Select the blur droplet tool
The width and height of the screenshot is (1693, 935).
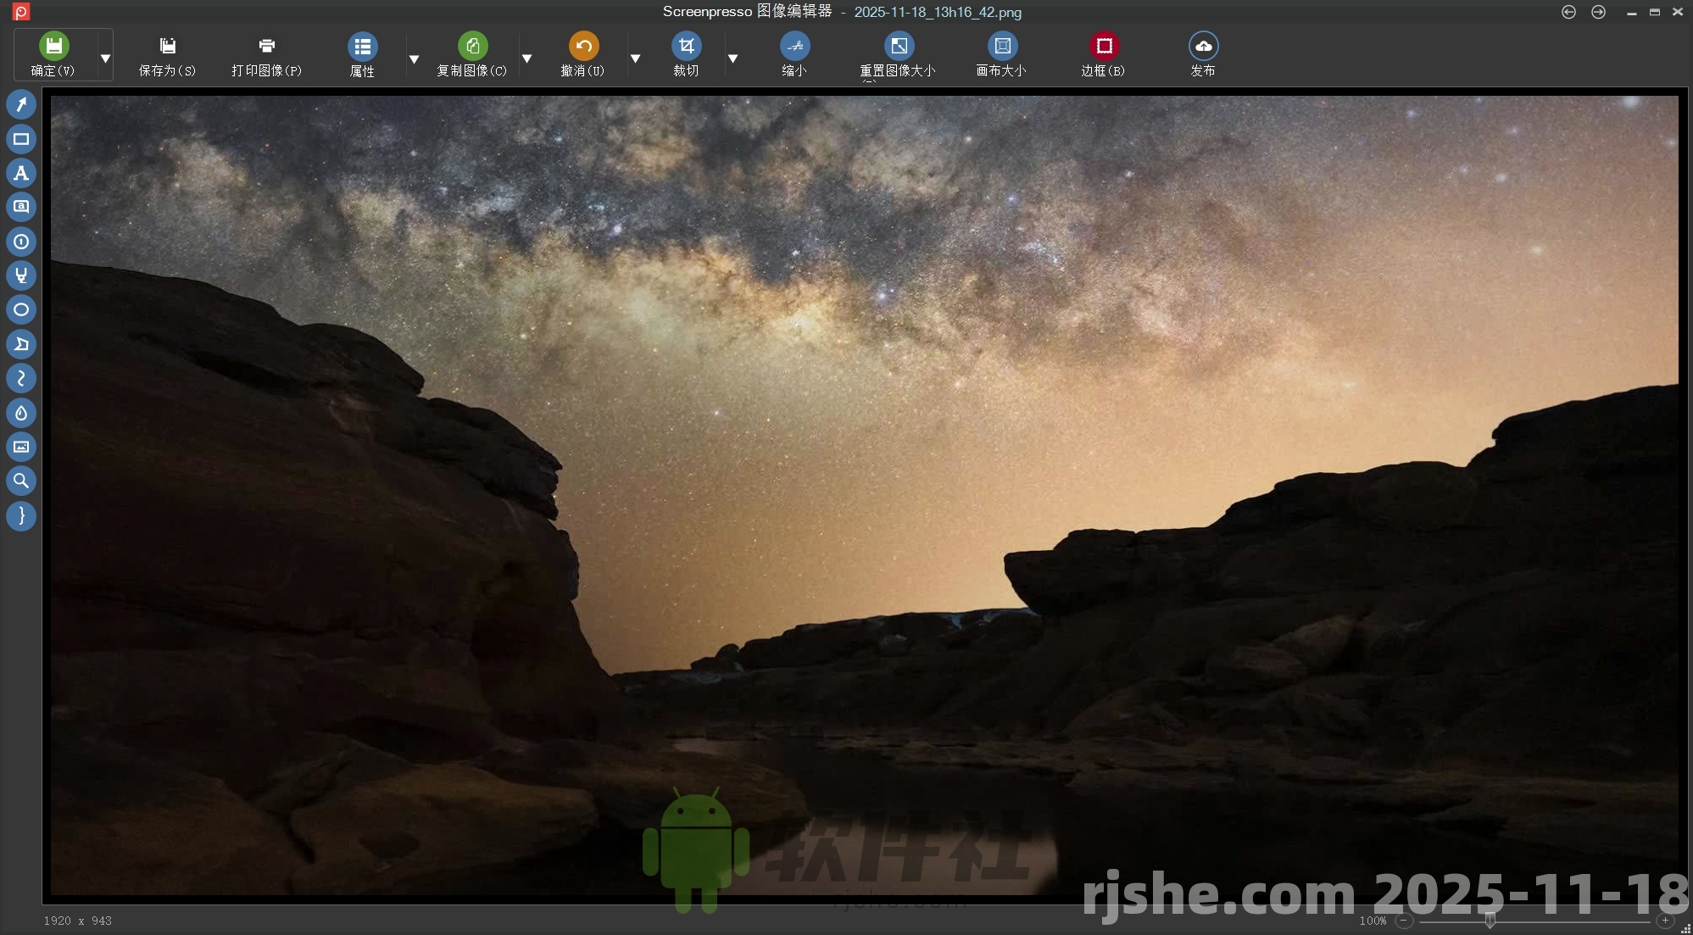[21, 413]
